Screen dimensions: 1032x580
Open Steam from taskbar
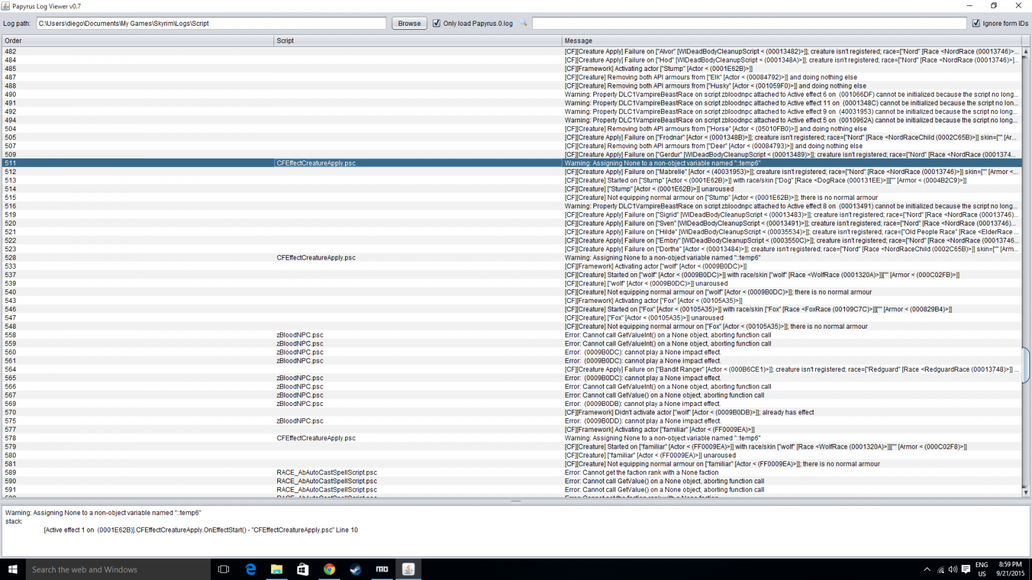[355, 569]
